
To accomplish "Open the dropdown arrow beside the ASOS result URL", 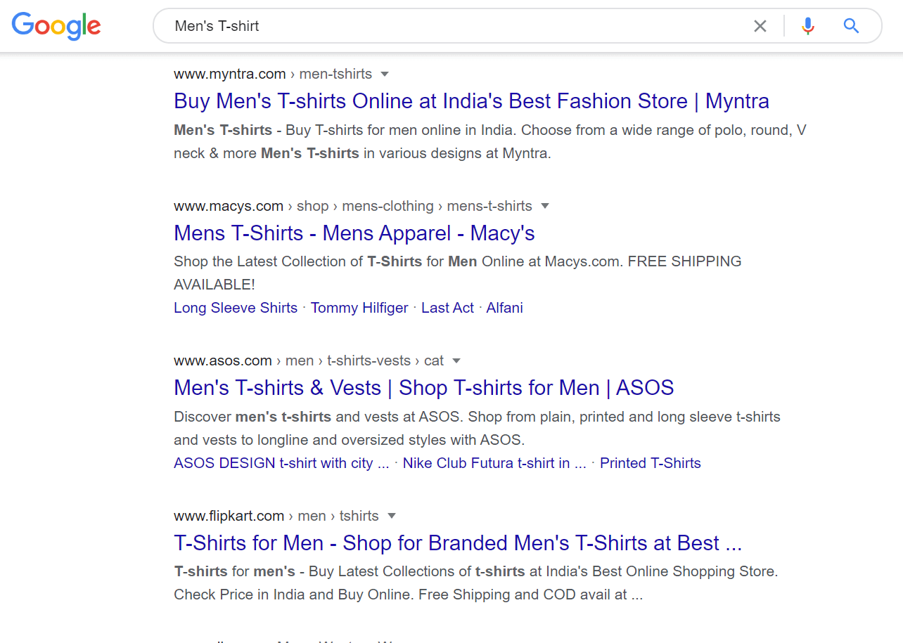I will pos(456,361).
